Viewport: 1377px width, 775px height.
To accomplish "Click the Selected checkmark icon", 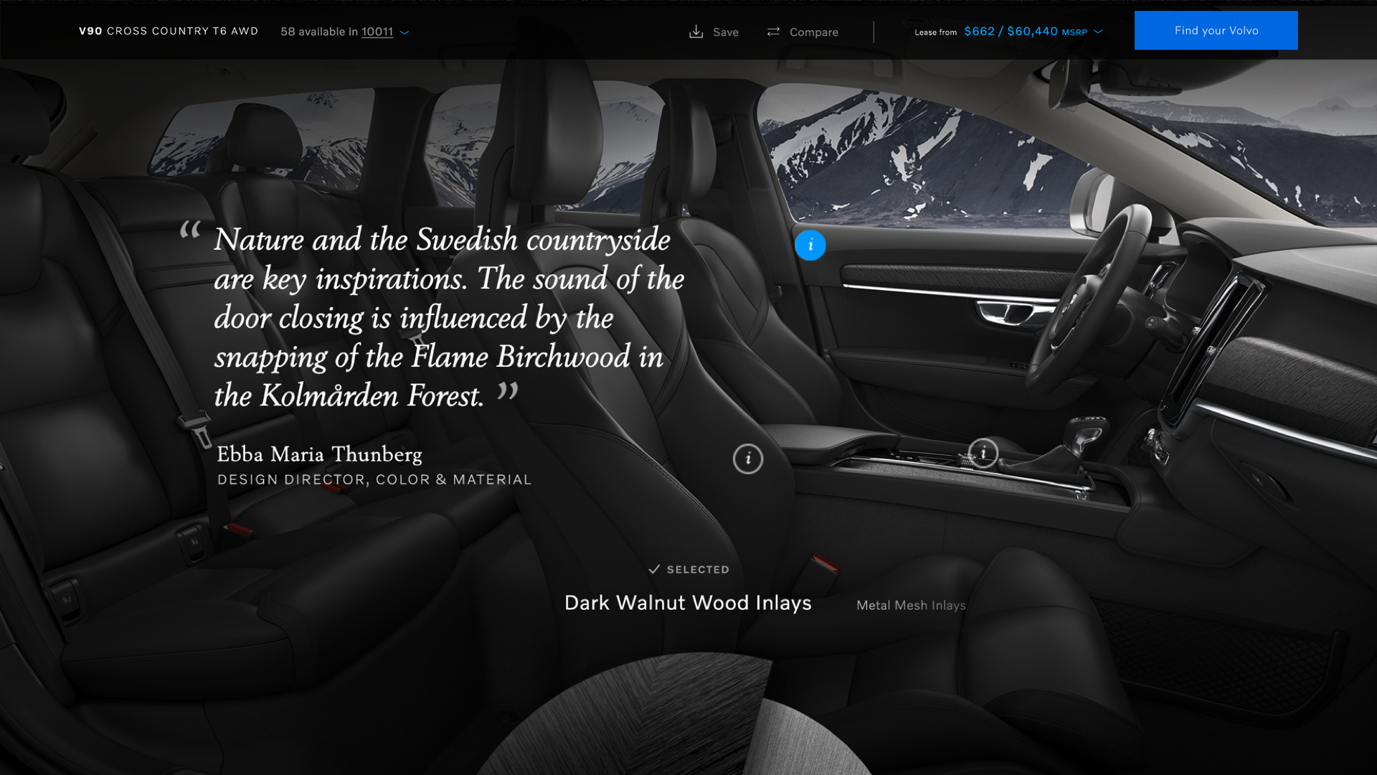I will (x=654, y=569).
